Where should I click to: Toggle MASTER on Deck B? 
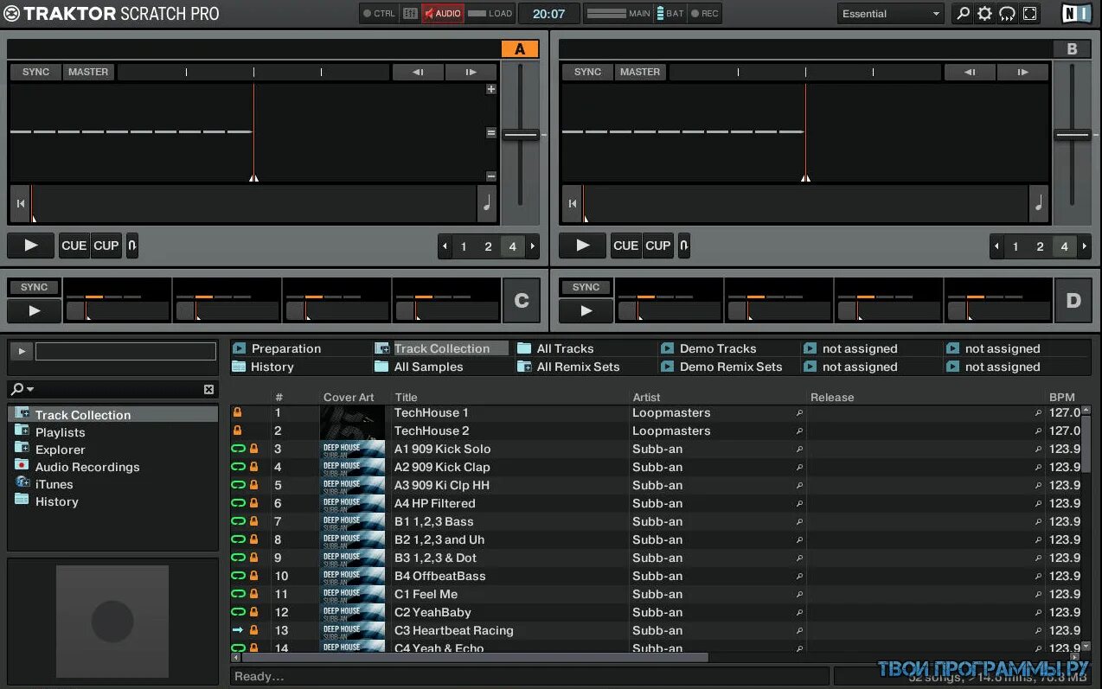pos(640,73)
